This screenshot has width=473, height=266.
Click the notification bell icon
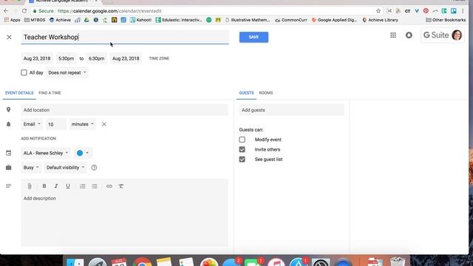click(8, 124)
